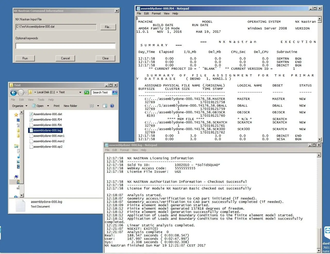330x254 pixels.
Task: Click notepad icon in f04 Notepad title bar
Action: (138, 9)
